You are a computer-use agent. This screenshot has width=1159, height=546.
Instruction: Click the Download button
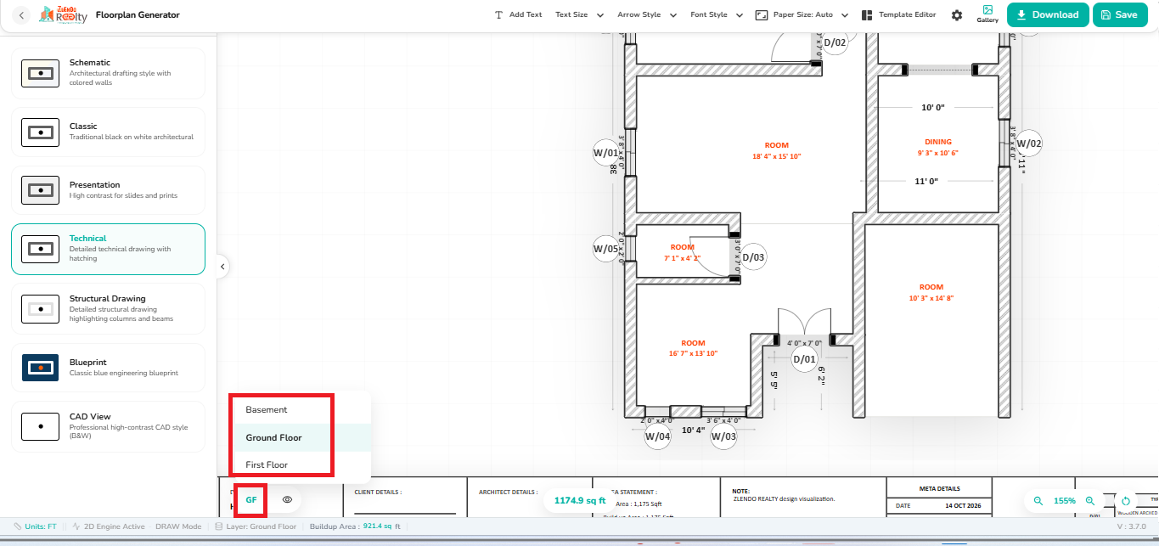1048,15
